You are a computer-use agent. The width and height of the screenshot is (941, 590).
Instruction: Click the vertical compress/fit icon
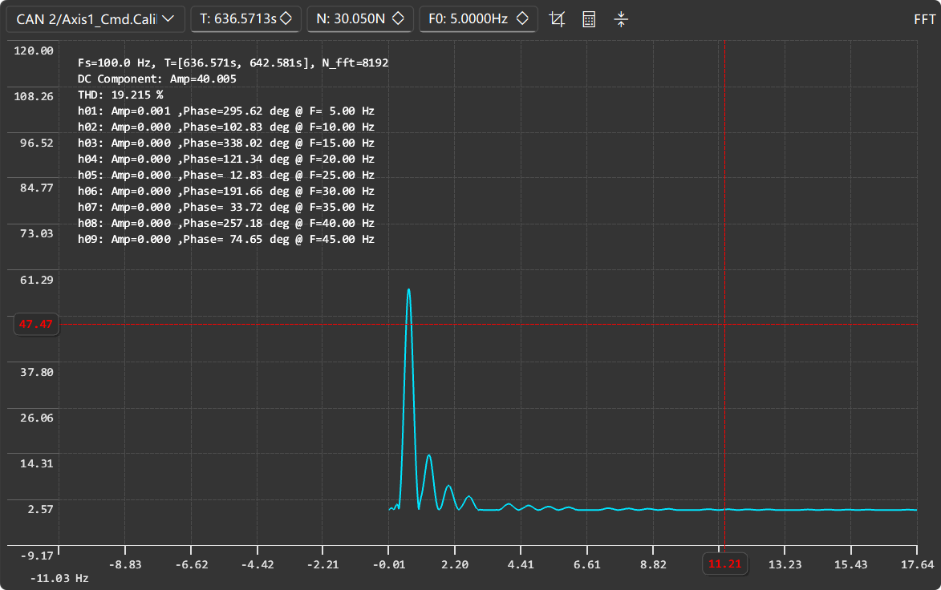point(621,19)
